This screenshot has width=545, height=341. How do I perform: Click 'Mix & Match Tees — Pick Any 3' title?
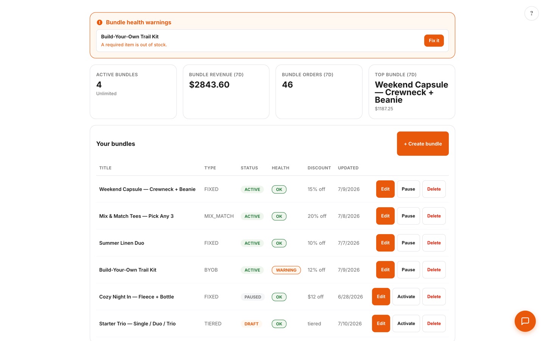136,216
